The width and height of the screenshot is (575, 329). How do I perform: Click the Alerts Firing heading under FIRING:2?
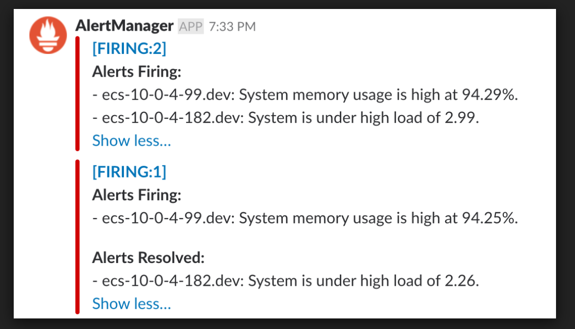137,72
